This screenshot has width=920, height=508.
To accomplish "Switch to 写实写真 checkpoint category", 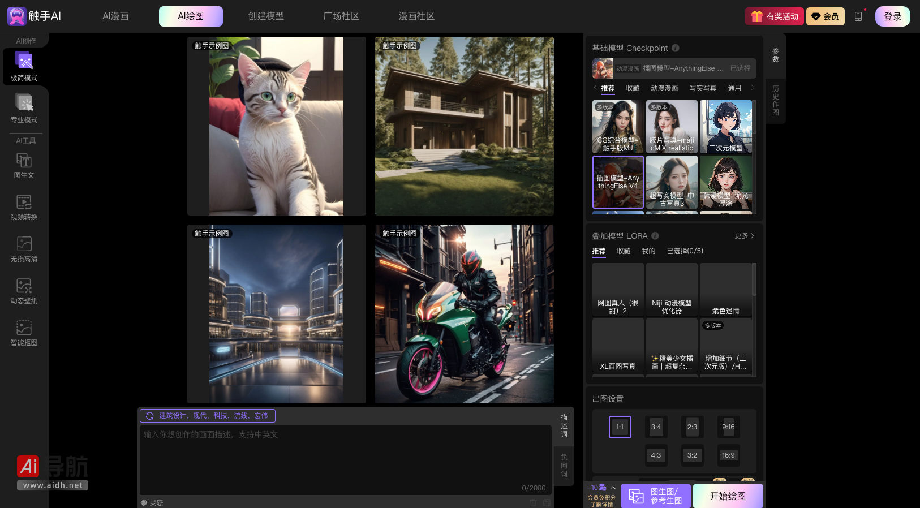I will [x=703, y=88].
